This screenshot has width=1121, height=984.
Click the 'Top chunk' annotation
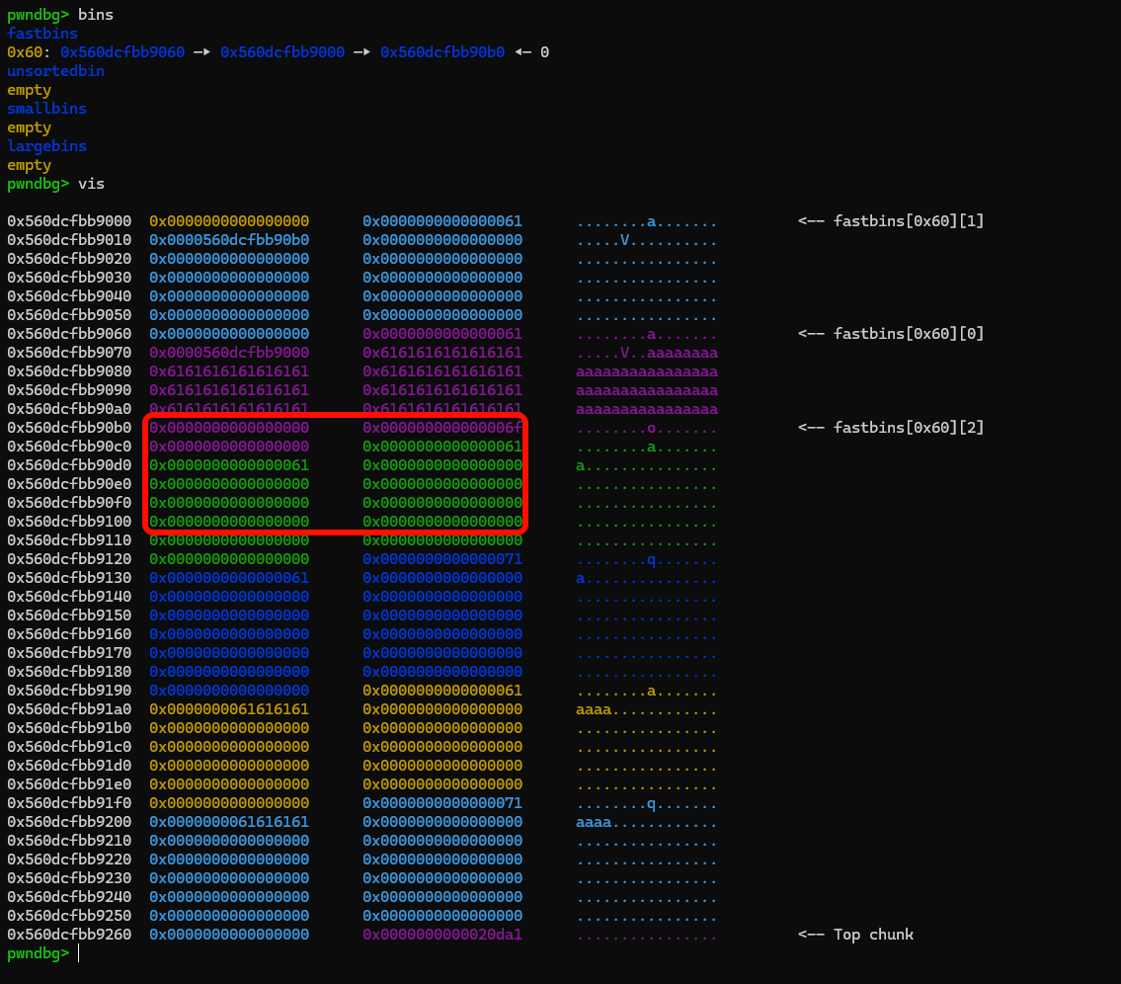point(874,934)
